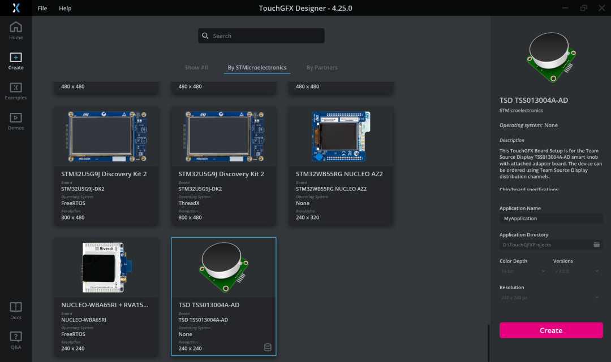
Task: Expand the Versions dropdown
Action: [x=576, y=271]
